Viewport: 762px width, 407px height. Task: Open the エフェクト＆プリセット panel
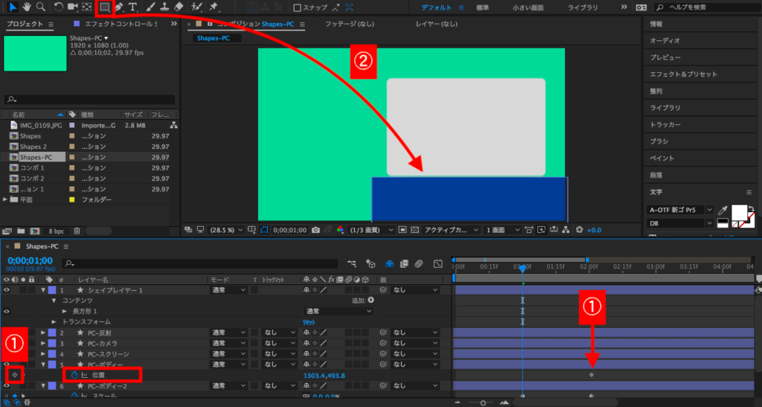pos(682,74)
